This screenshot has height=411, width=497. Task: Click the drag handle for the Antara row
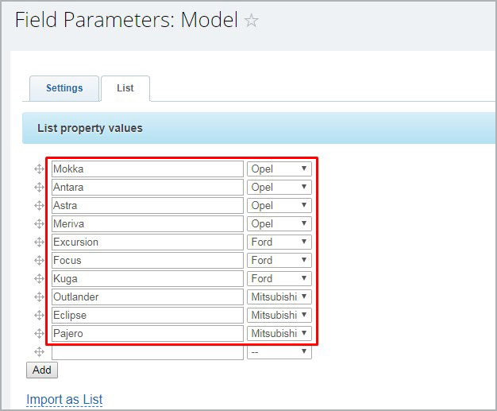click(x=39, y=188)
